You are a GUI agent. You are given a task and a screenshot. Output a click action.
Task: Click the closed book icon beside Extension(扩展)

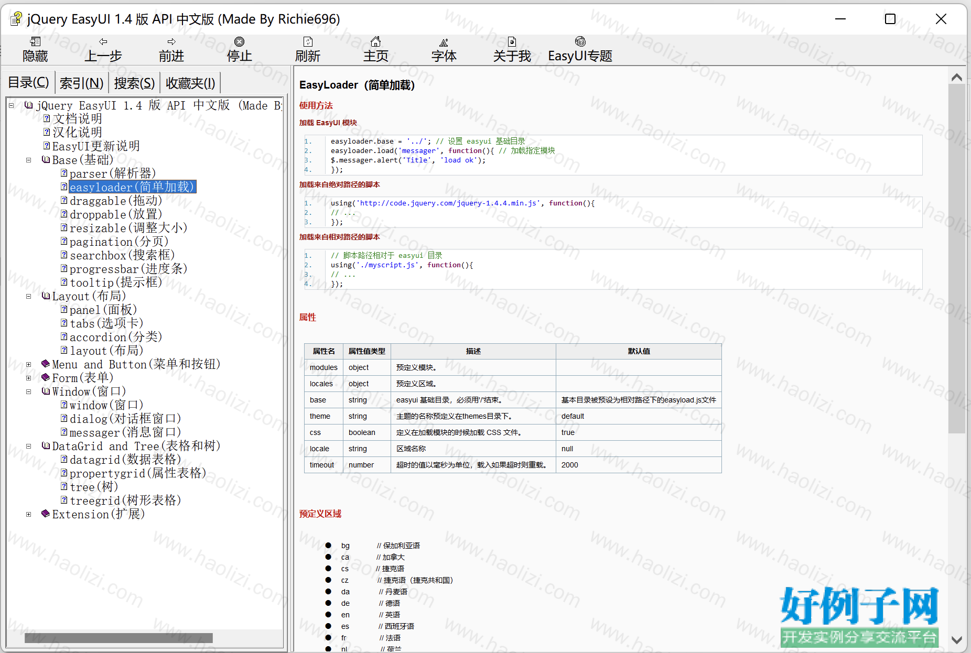46,514
